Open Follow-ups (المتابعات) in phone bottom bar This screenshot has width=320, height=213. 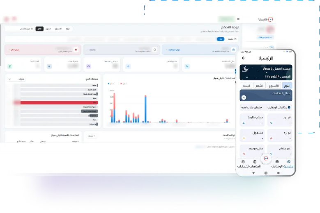[x=255, y=164]
